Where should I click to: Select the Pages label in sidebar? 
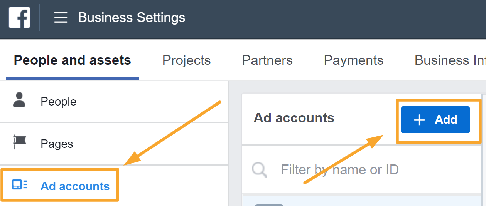pos(57,144)
